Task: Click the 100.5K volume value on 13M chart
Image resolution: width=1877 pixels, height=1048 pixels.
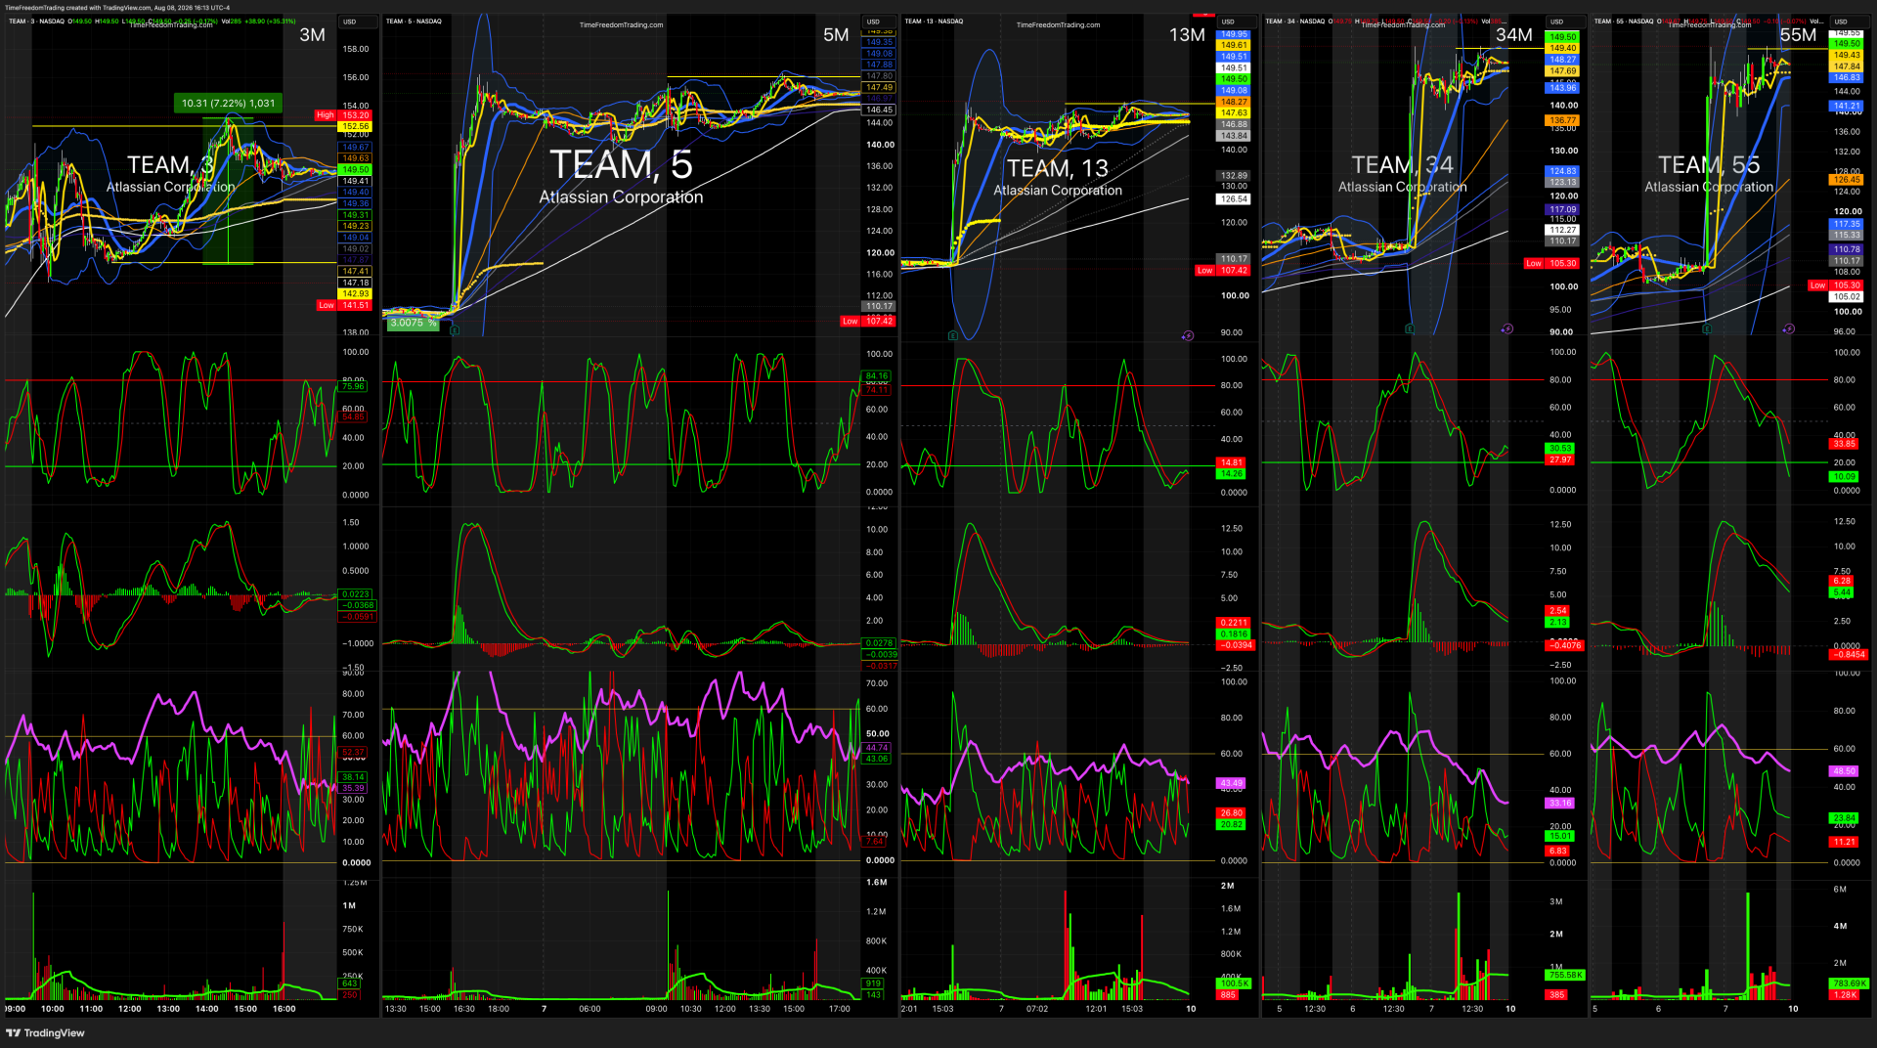Action: [x=1234, y=983]
